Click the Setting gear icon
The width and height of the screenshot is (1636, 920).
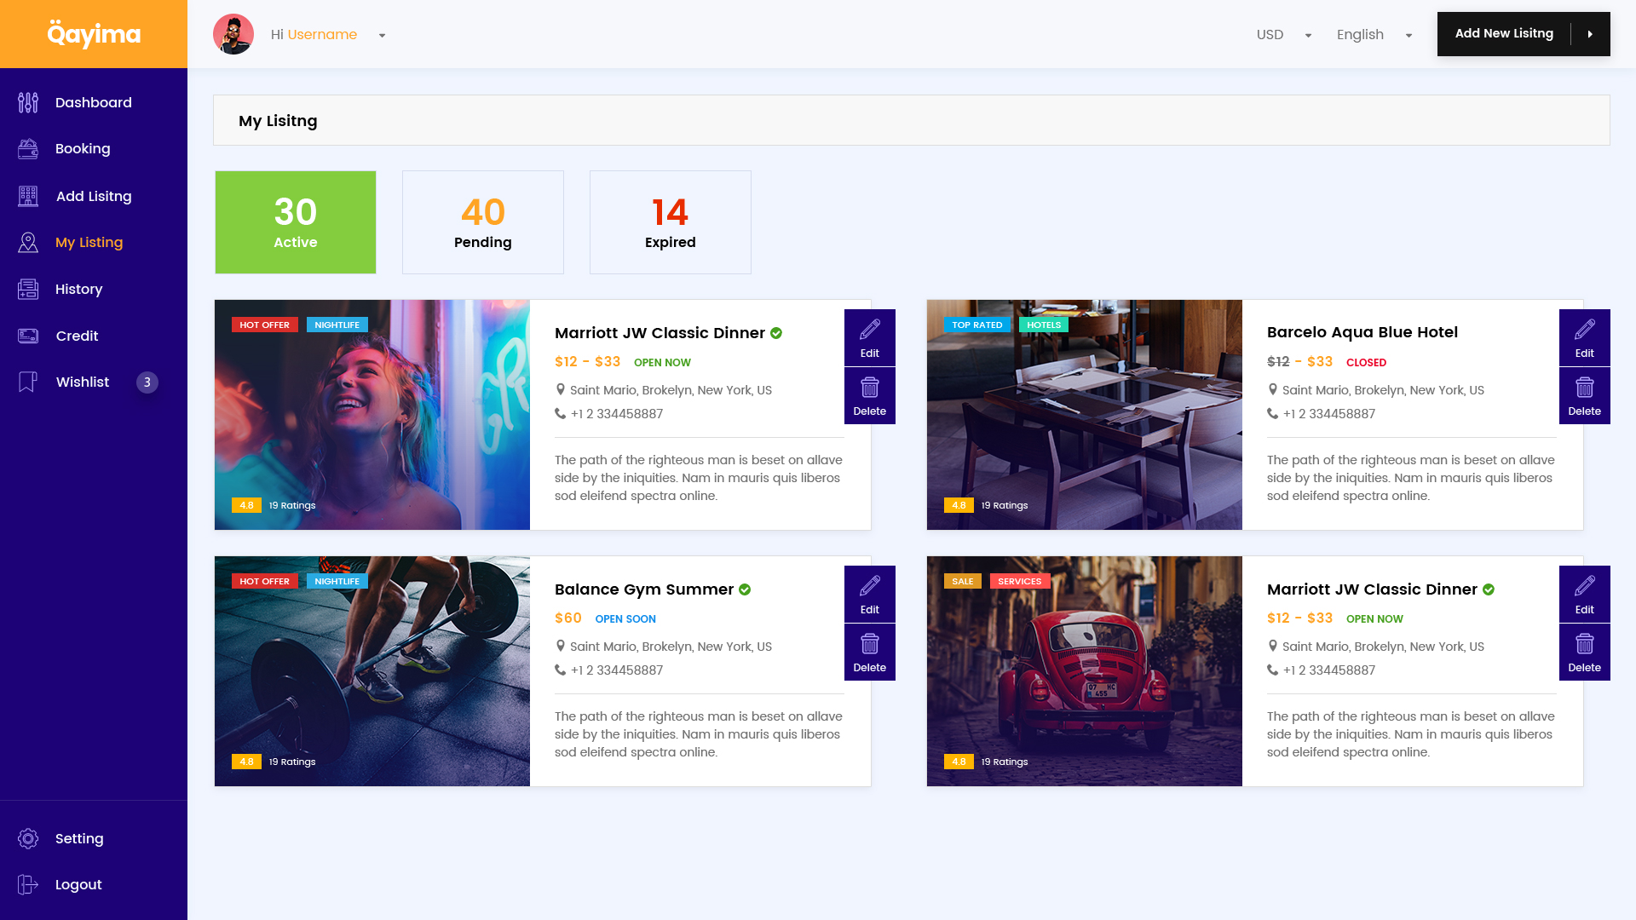tap(28, 838)
